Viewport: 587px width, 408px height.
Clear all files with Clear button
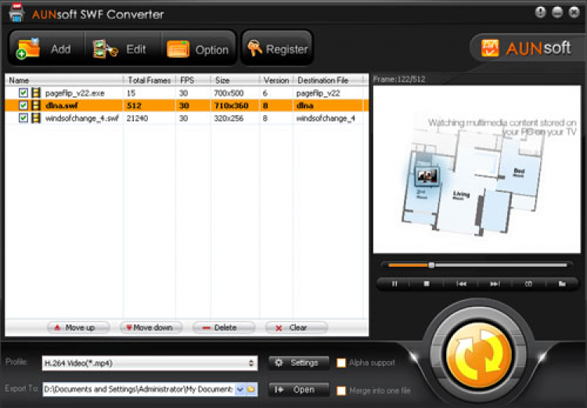coord(297,328)
